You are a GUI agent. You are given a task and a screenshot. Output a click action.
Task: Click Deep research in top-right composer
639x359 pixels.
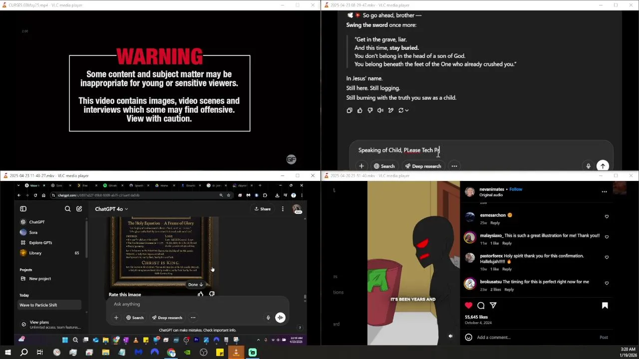pos(423,166)
